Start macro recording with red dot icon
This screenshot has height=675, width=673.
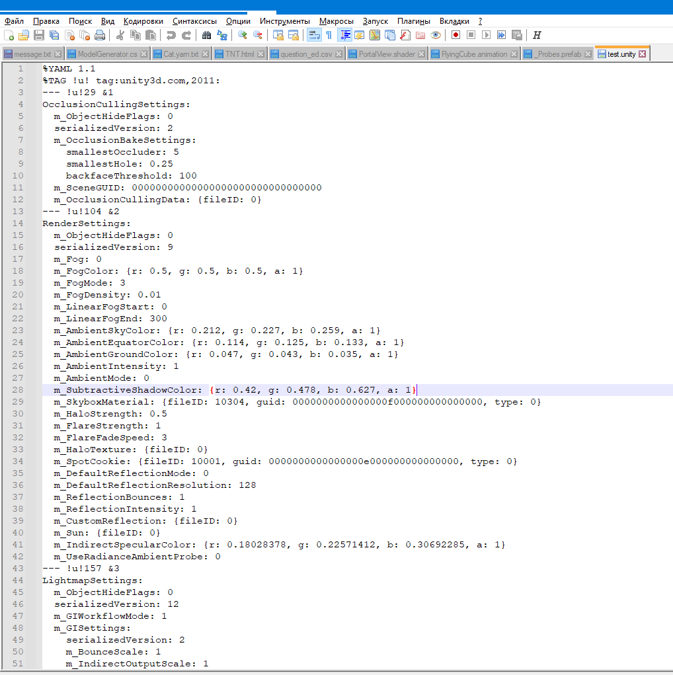pyautogui.click(x=455, y=35)
